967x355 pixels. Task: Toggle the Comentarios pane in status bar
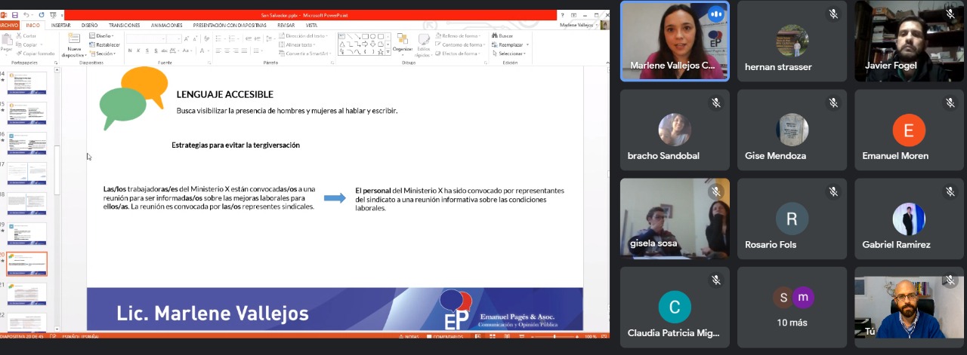coord(446,336)
